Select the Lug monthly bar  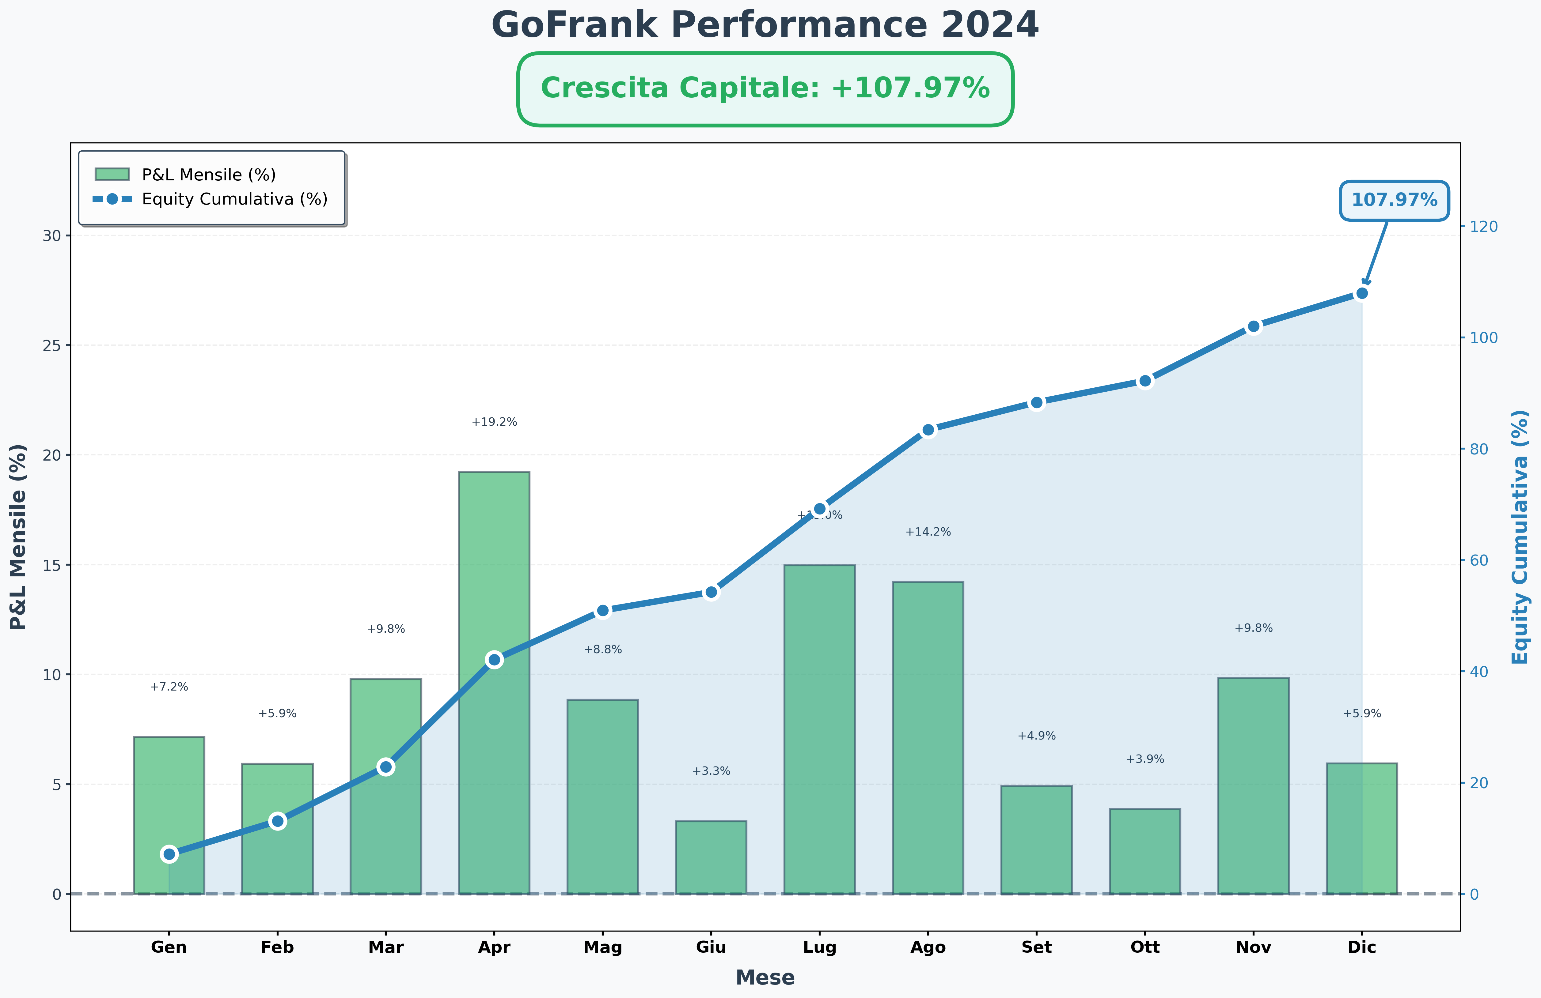[x=820, y=729]
